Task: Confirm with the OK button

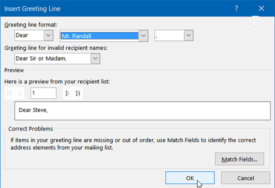Action: 190,178
